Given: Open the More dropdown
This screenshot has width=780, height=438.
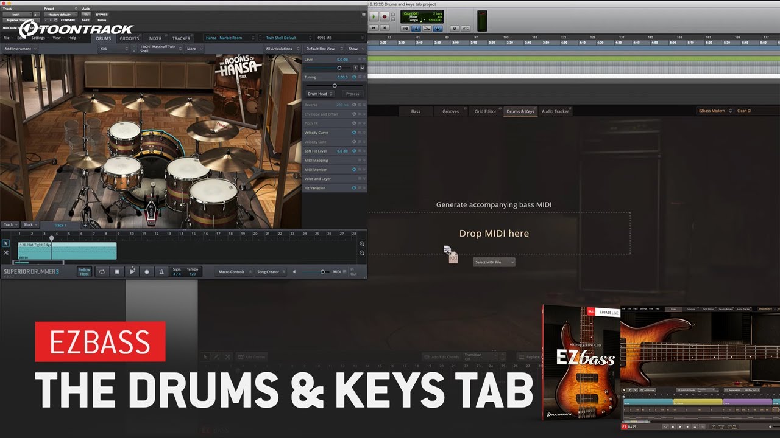Looking at the screenshot, I should pyautogui.click(x=194, y=49).
